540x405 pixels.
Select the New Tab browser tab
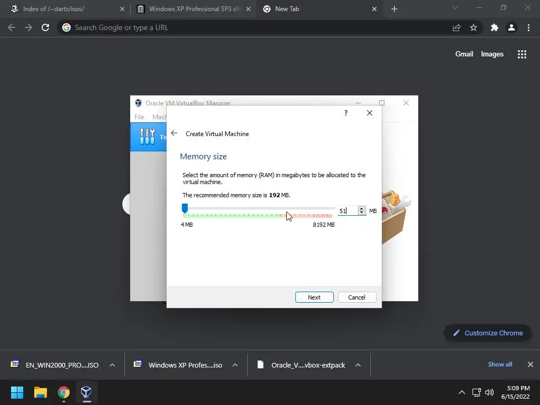pyautogui.click(x=287, y=9)
